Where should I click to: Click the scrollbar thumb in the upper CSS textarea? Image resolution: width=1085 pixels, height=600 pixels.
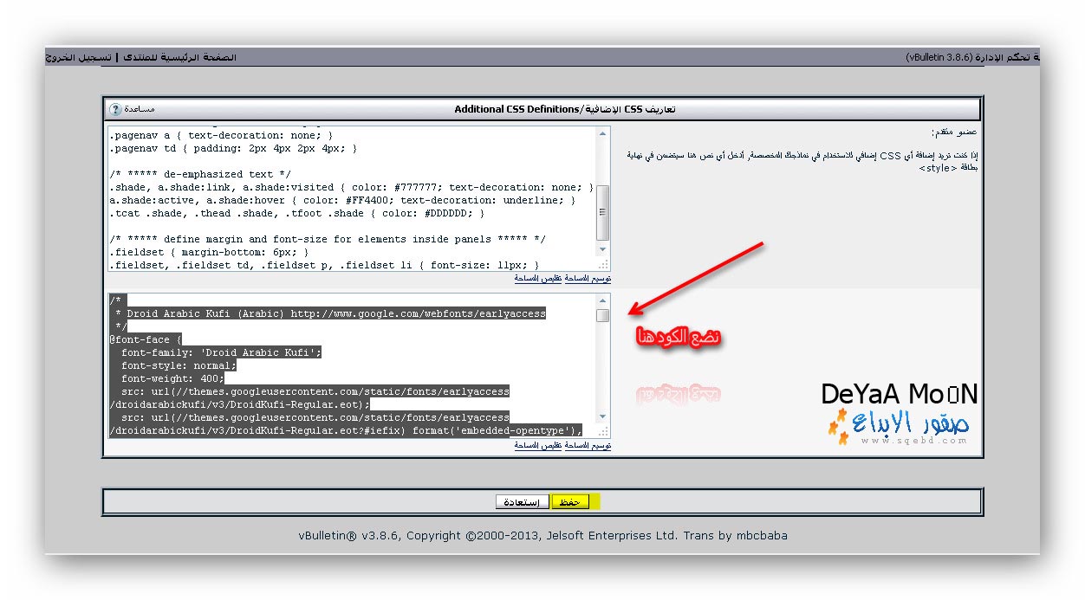pyautogui.click(x=602, y=212)
